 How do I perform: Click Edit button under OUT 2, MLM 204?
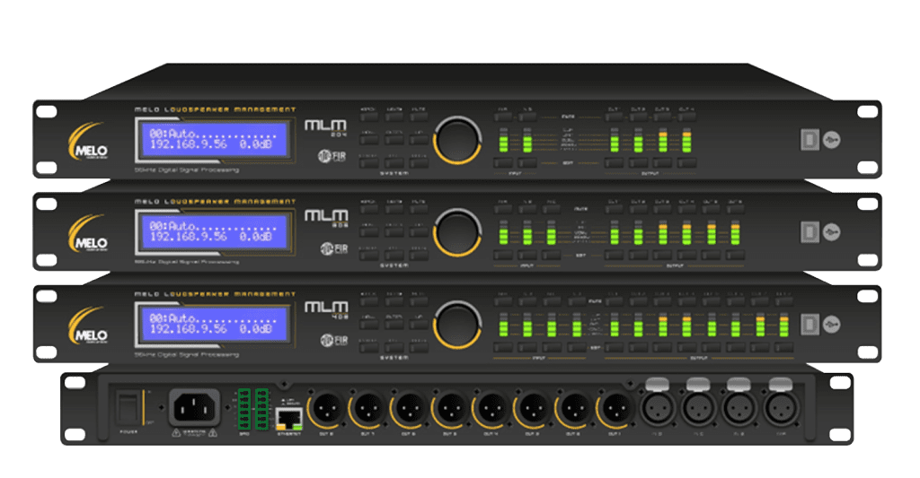coord(639,163)
